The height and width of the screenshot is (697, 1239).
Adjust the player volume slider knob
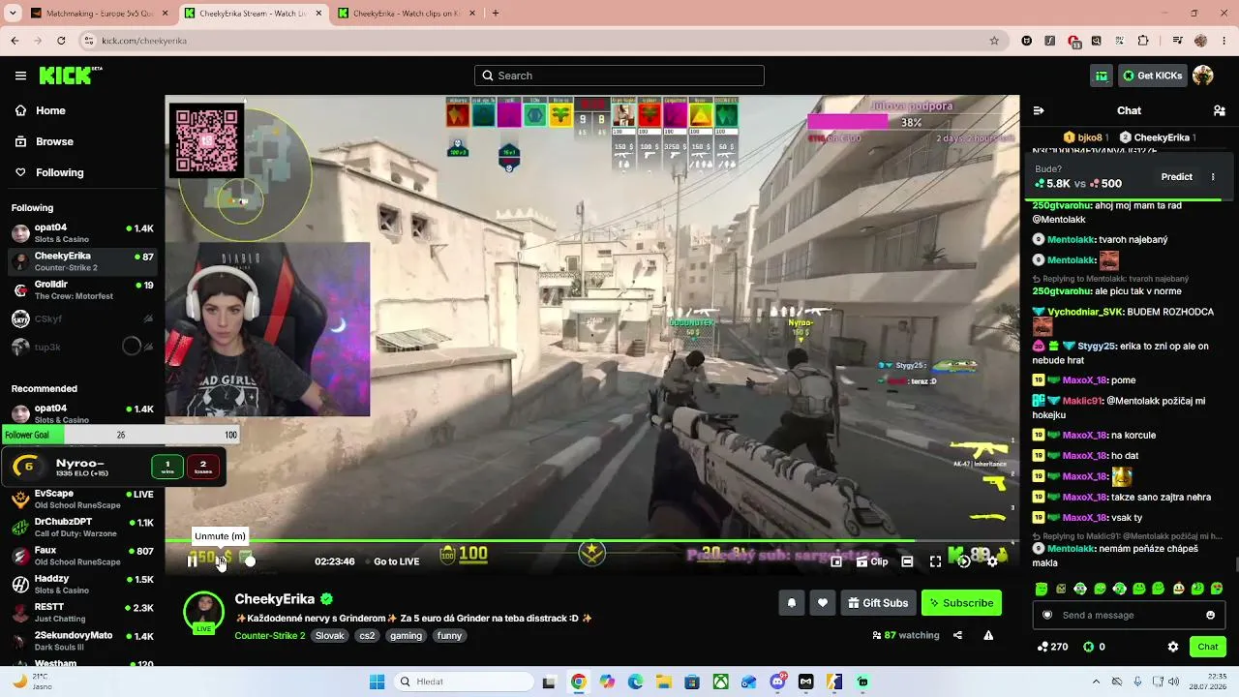[250, 561]
